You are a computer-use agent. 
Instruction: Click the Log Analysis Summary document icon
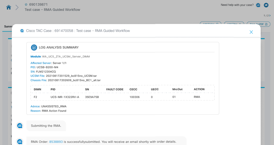click(x=34, y=47)
